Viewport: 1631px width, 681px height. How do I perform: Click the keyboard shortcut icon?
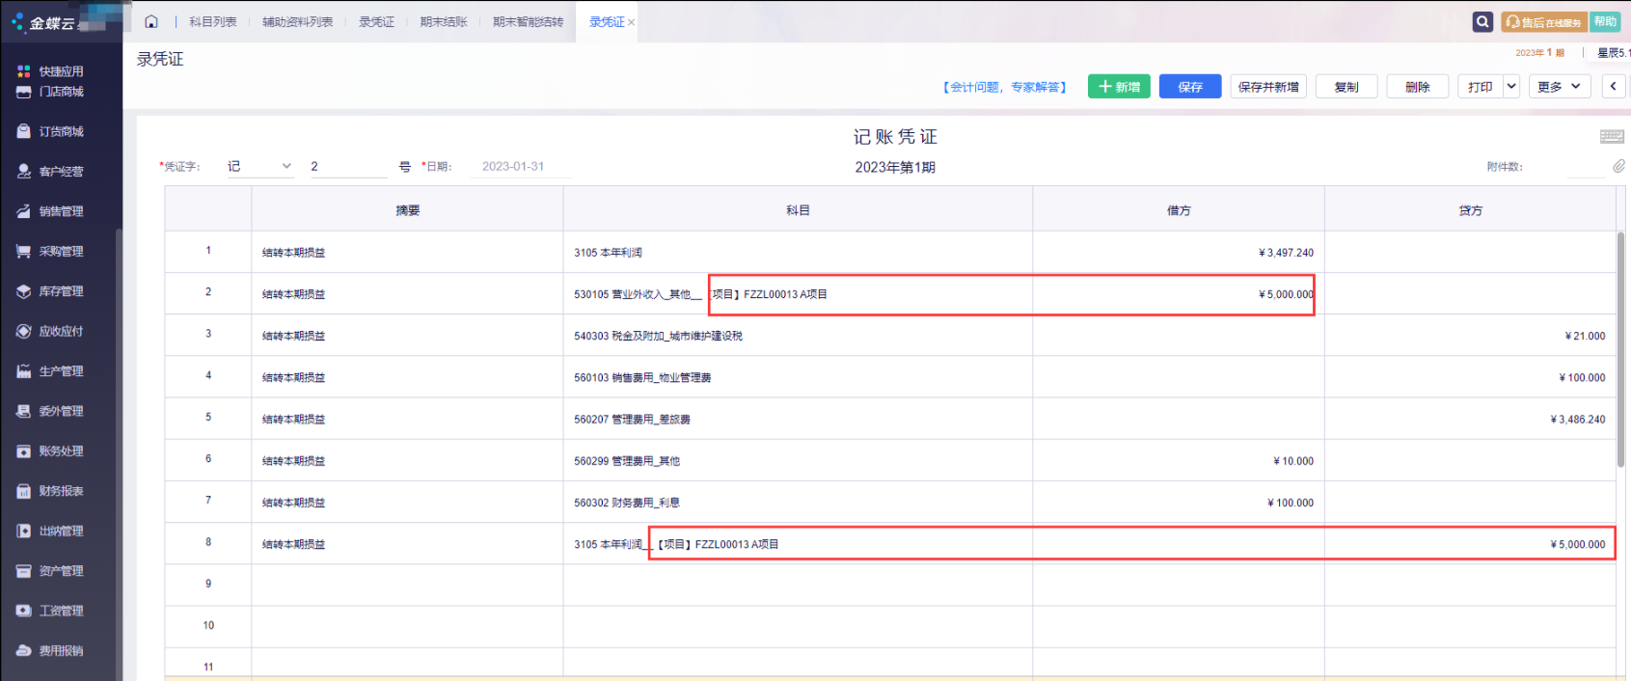tap(1612, 137)
